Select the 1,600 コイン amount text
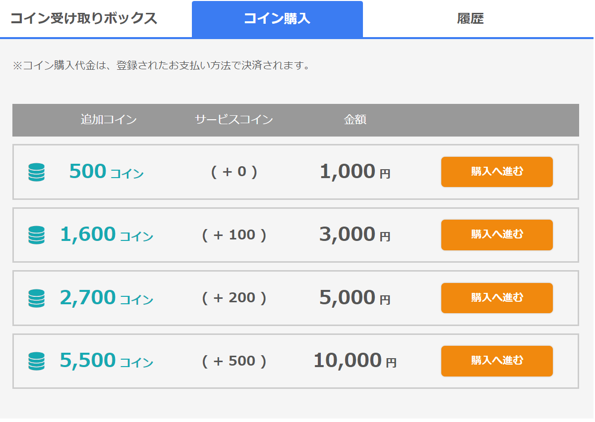This screenshot has width=595, height=422. (x=106, y=234)
